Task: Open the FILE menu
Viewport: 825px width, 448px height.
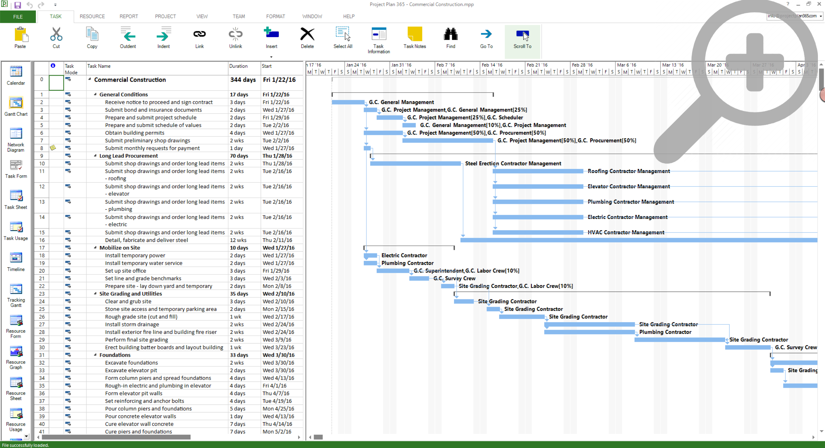Action: pos(18,16)
